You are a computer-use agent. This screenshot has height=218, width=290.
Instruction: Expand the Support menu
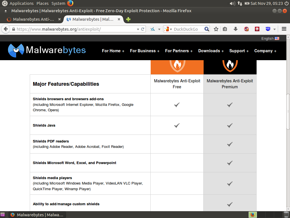[239, 51]
